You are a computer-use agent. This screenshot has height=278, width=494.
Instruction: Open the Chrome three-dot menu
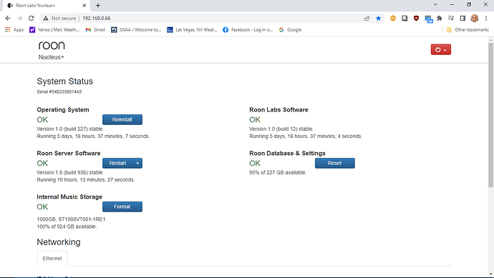(x=486, y=19)
